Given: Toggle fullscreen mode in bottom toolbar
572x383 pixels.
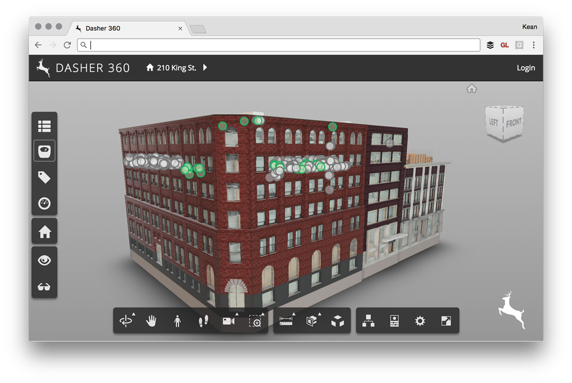Looking at the screenshot, I should tap(446, 321).
